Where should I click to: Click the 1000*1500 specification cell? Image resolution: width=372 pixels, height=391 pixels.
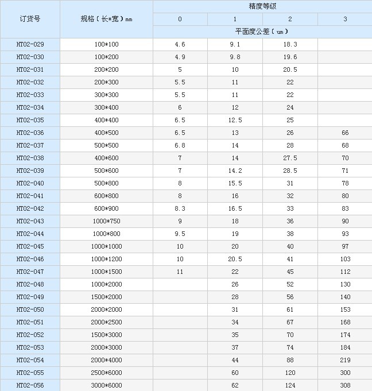tap(106, 272)
